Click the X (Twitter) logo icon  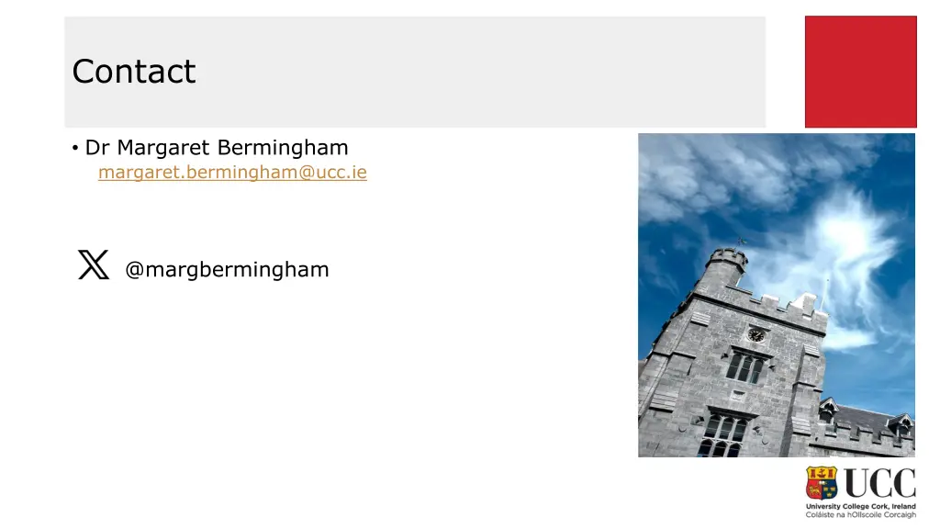click(x=94, y=264)
